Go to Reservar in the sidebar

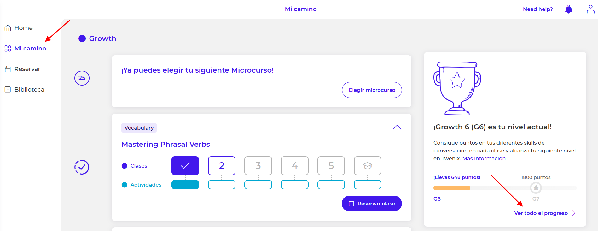pyautogui.click(x=27, y=69)
